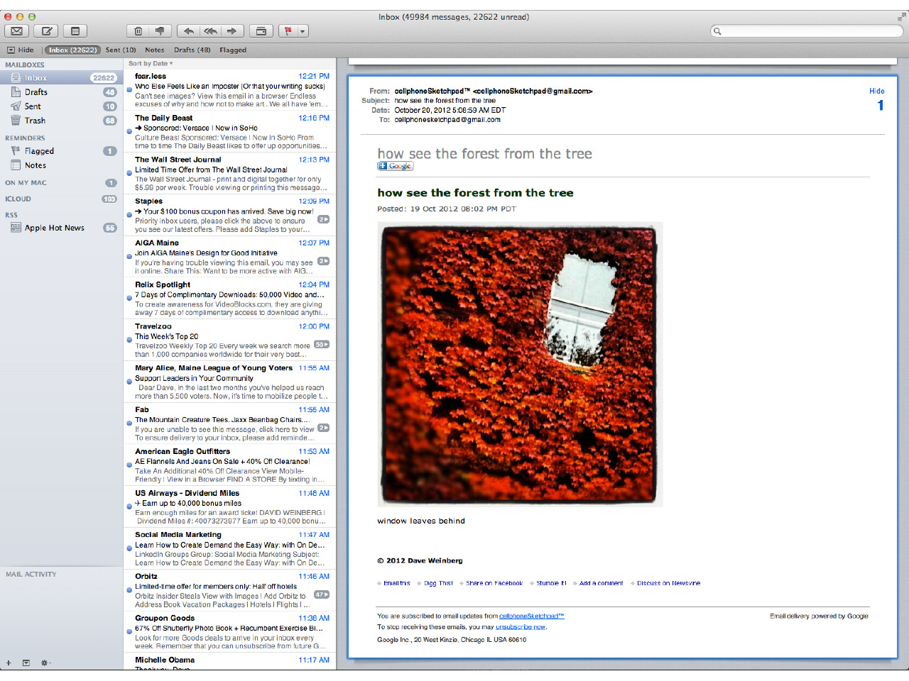Screen dimensions: 909x681
Task: Toggle the Mail Activity panel button
Action: (x=26, y=663)
